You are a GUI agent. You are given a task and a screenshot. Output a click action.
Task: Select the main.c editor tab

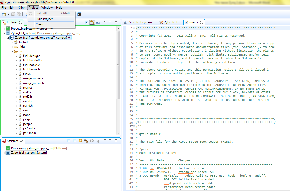(x=194, y=22)
